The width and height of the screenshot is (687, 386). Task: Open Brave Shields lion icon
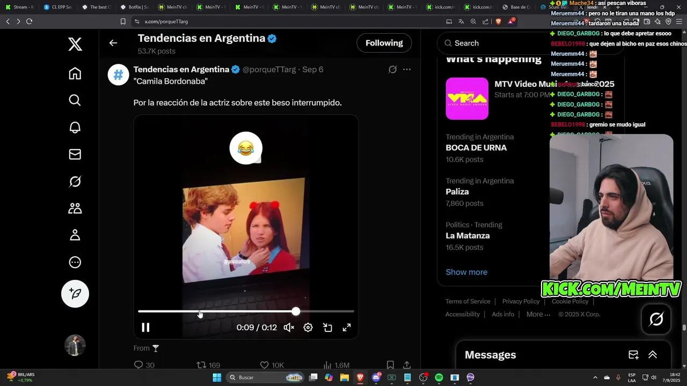(498, 21)
